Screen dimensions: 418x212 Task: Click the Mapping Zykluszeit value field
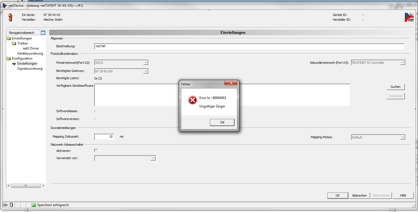click(x=104, y=137)
